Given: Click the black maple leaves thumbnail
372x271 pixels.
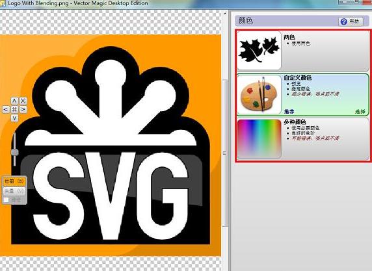Looking at the screenshot, I should coord(259,51).
